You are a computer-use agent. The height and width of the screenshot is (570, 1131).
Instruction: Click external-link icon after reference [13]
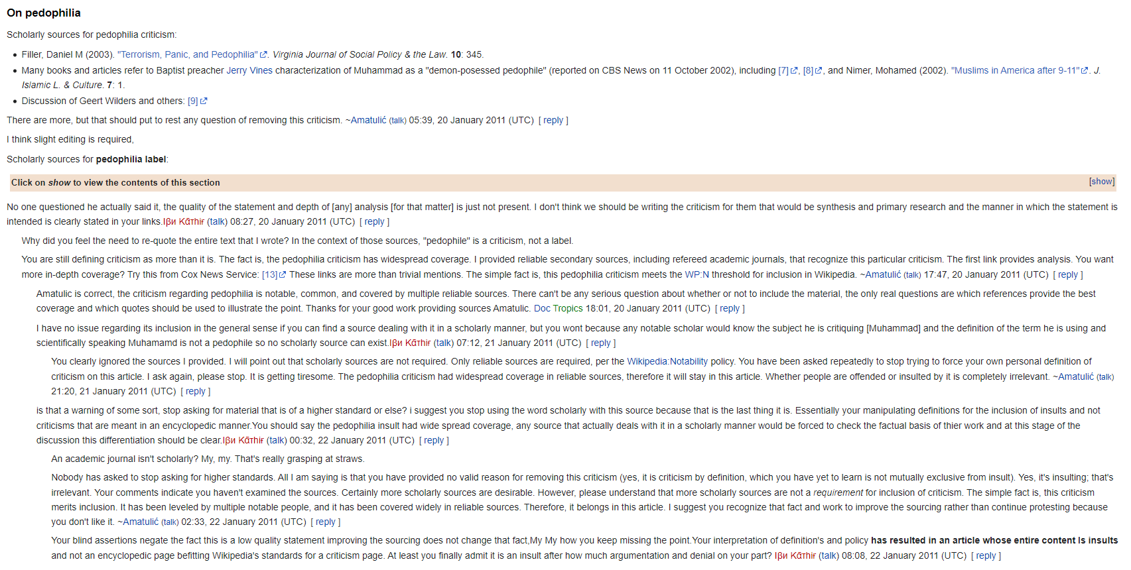point(283,275)
